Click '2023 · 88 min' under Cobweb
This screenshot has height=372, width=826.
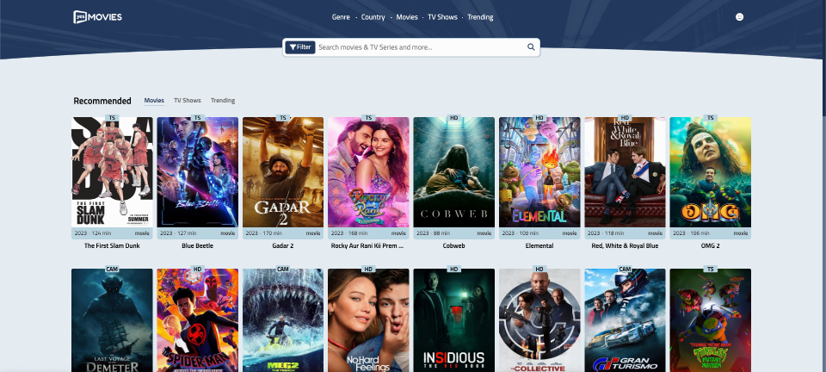pos(433,232)
